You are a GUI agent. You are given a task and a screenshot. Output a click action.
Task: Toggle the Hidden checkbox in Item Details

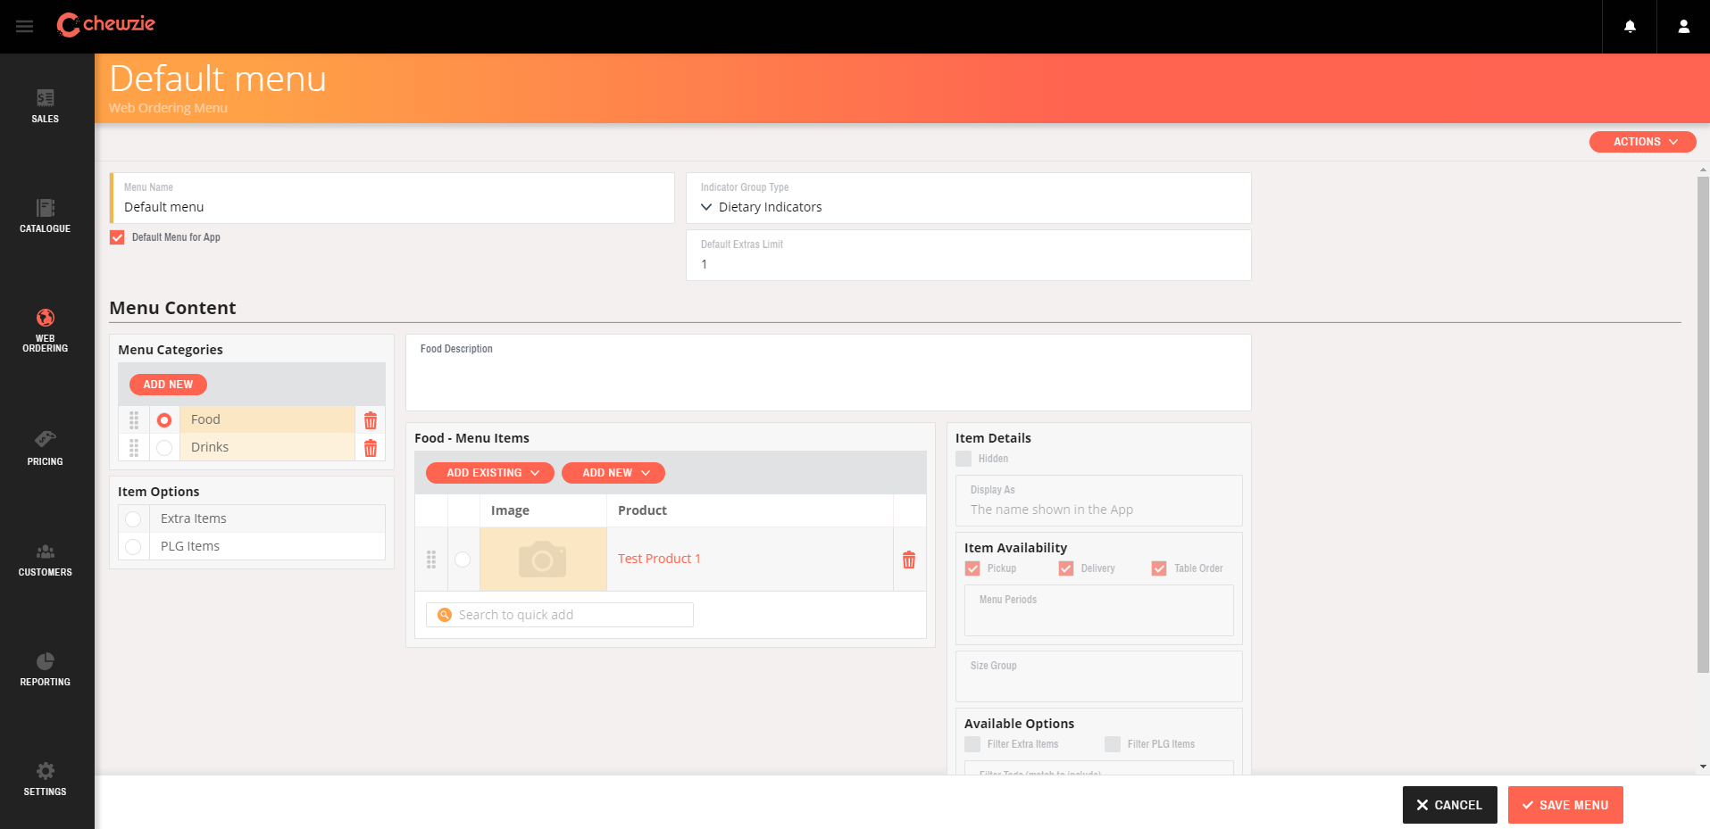click(x=963, y=459)
